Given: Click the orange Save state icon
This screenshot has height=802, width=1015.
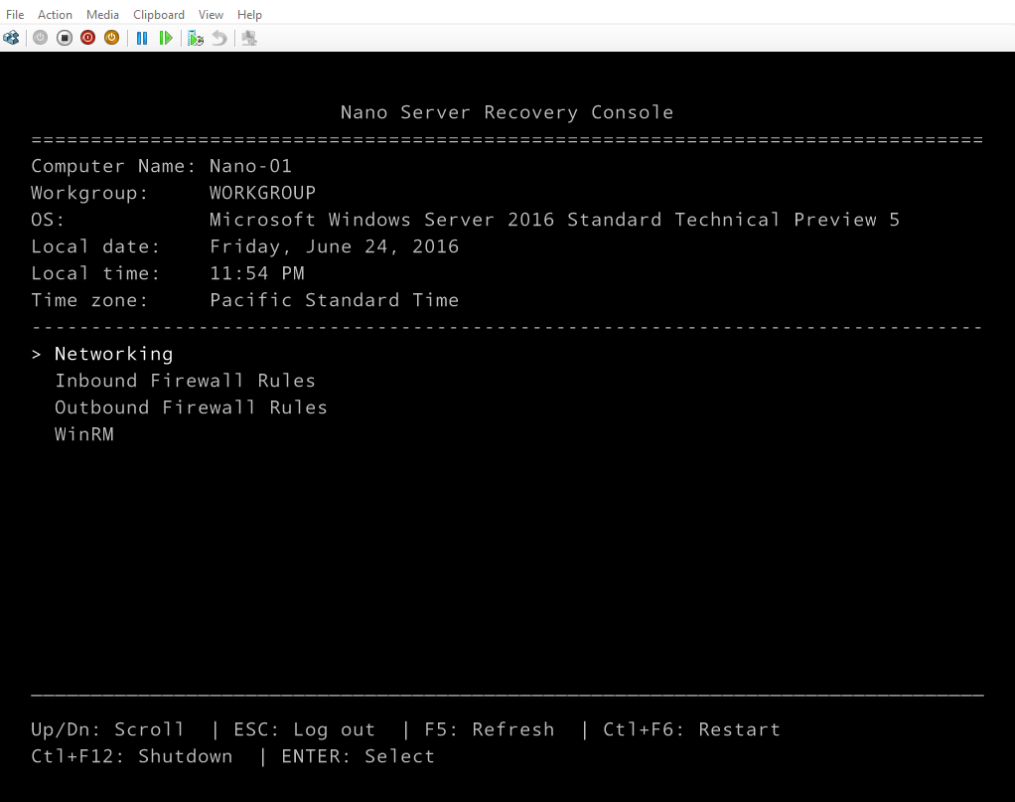Looking at the screenshot, I should [111, 38].
